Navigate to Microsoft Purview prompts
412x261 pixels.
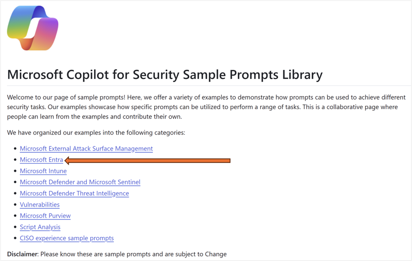[45, 216]
